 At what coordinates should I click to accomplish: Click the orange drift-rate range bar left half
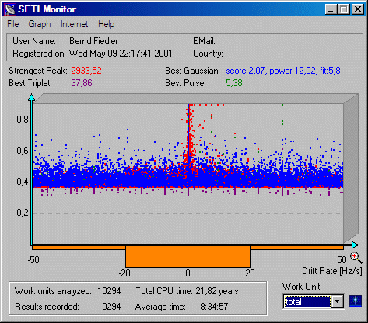click(156, 256)
